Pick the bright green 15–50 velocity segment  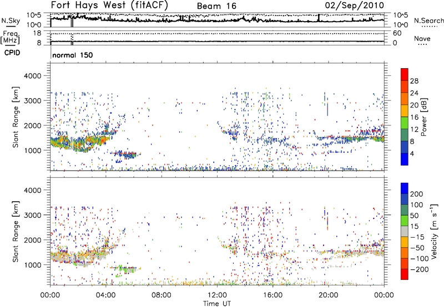[405, 221]
